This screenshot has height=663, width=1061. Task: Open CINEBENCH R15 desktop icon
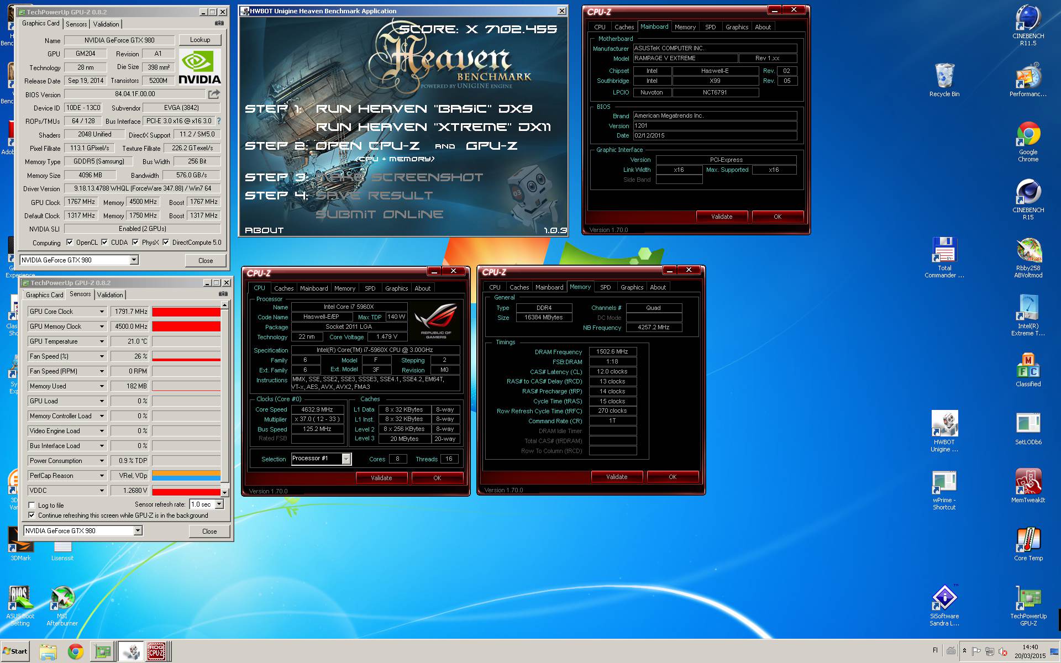coord(1028,200)
